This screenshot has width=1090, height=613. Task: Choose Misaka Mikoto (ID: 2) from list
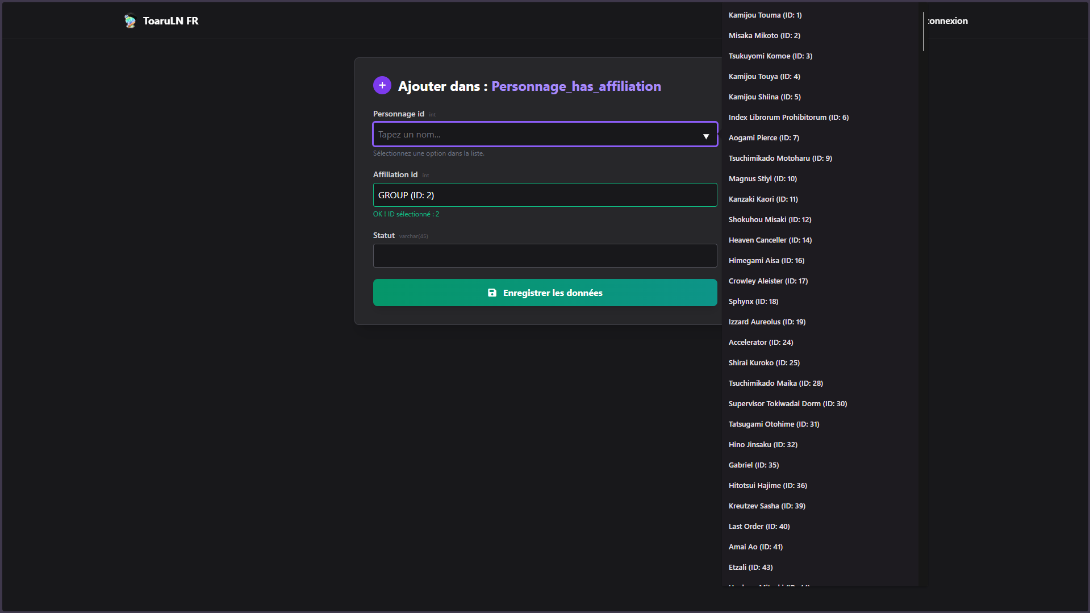coord(764,36)
